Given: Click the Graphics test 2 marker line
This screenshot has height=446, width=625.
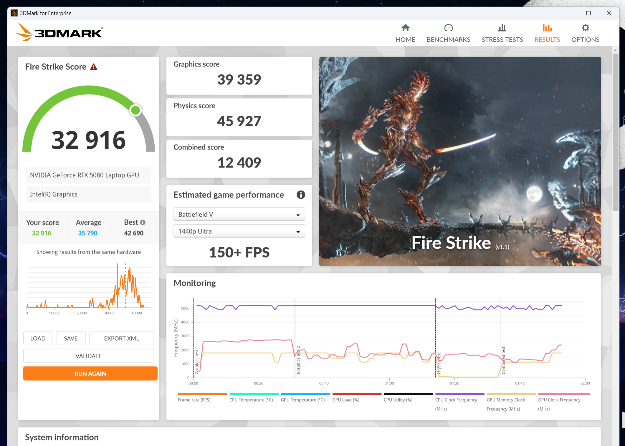Looking at the screenshot, I should point(295,338).
